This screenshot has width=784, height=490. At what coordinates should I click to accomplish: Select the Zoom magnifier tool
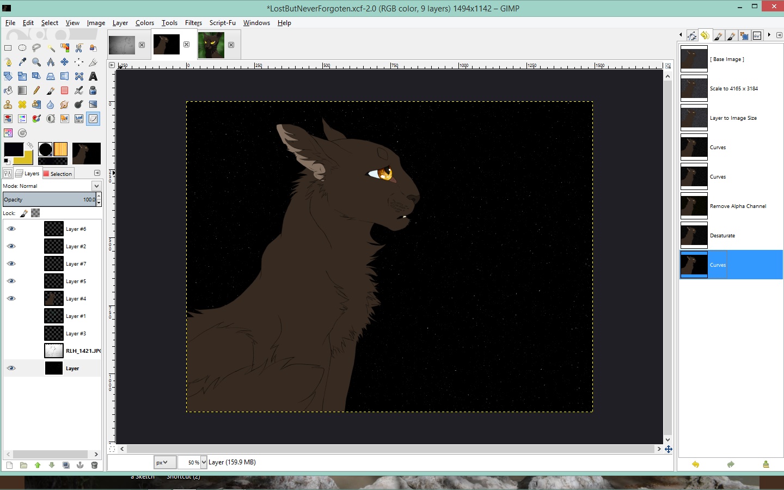[36, 62]
